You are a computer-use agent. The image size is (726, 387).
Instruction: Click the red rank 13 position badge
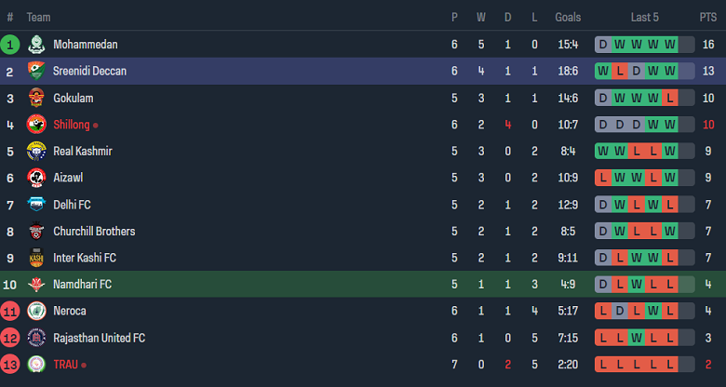(10, 365)
